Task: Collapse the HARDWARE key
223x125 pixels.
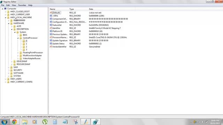Action: [8, 23]
